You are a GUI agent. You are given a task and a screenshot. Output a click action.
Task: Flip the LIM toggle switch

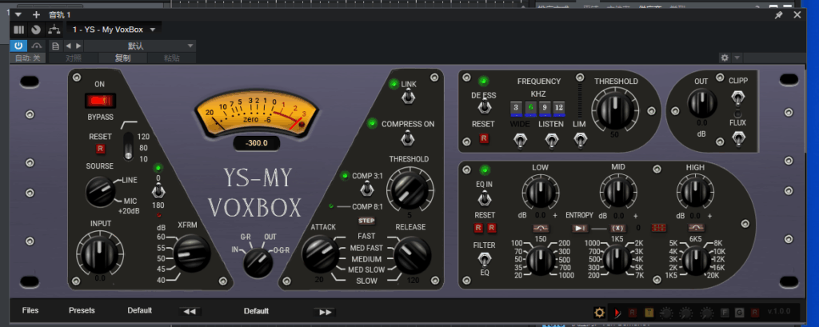pos(579,140)
